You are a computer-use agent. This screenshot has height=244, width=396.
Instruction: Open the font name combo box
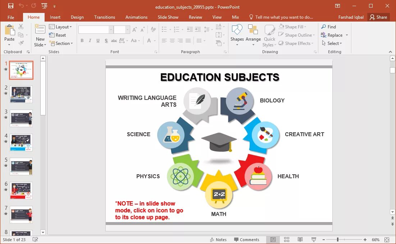coord(96,30)
